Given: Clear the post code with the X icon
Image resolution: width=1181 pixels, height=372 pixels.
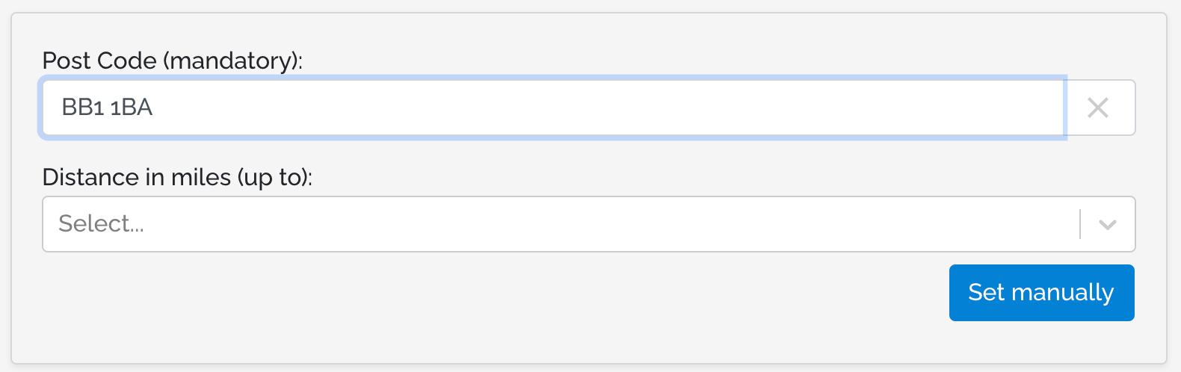Looking at the screenshot, I should [1098, 108].
